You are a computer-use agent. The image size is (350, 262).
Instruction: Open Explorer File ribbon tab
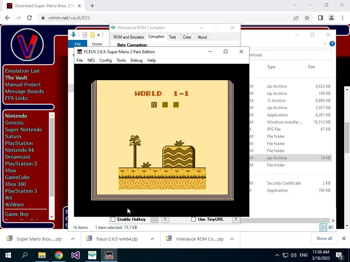coord(78,44)
